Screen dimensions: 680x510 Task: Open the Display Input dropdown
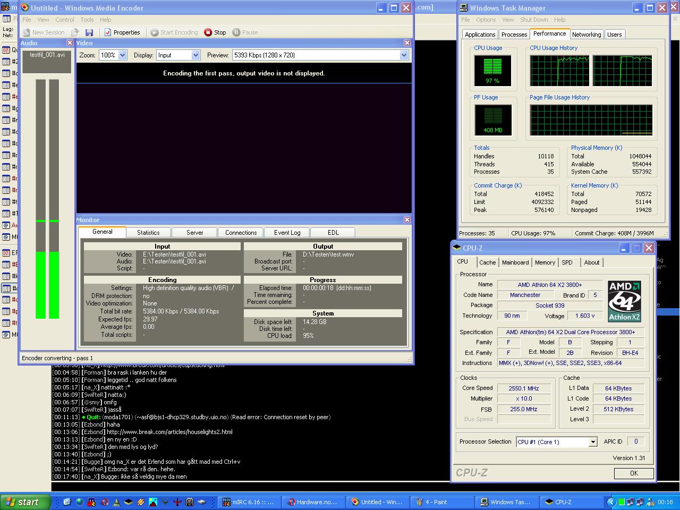click(x=195, y=55)
